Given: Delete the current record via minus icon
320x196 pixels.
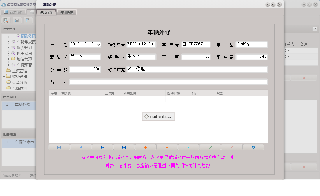Looking at the screenshot, I should [167, 147].
